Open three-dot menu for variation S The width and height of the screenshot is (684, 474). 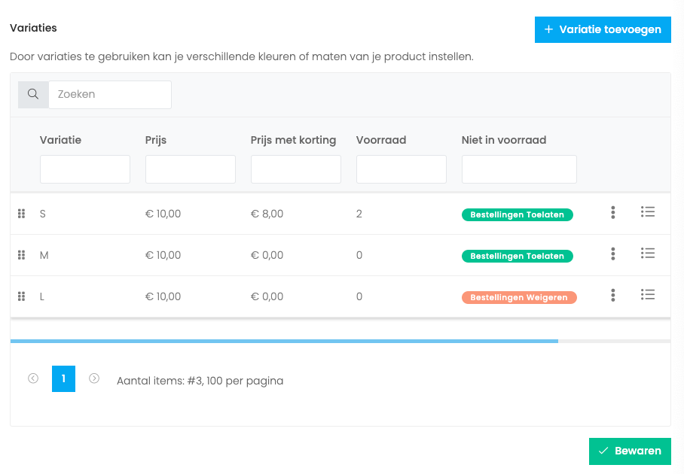coord(613,212)
